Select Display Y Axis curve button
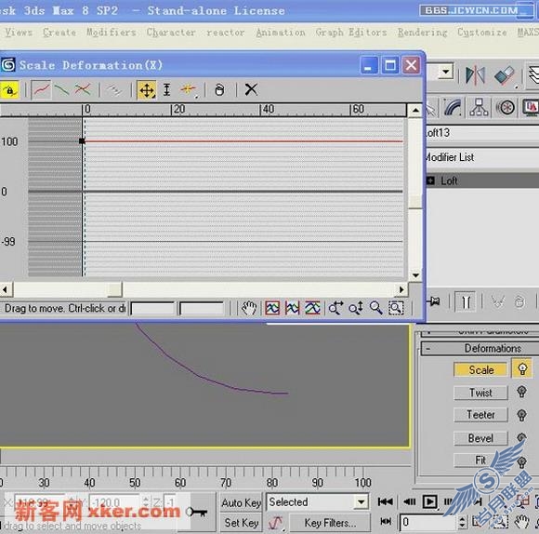 coord(62,90)
